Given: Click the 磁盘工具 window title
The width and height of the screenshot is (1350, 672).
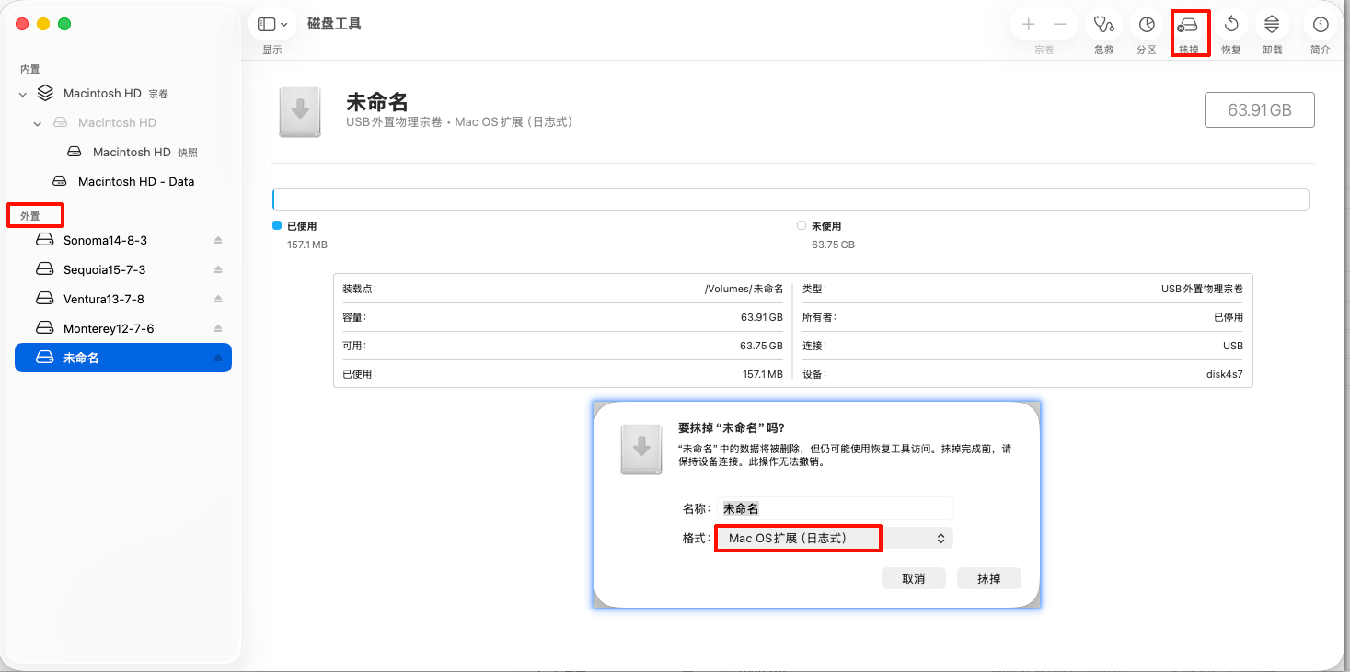Looking at the screenshot, I should click(334, 24).
